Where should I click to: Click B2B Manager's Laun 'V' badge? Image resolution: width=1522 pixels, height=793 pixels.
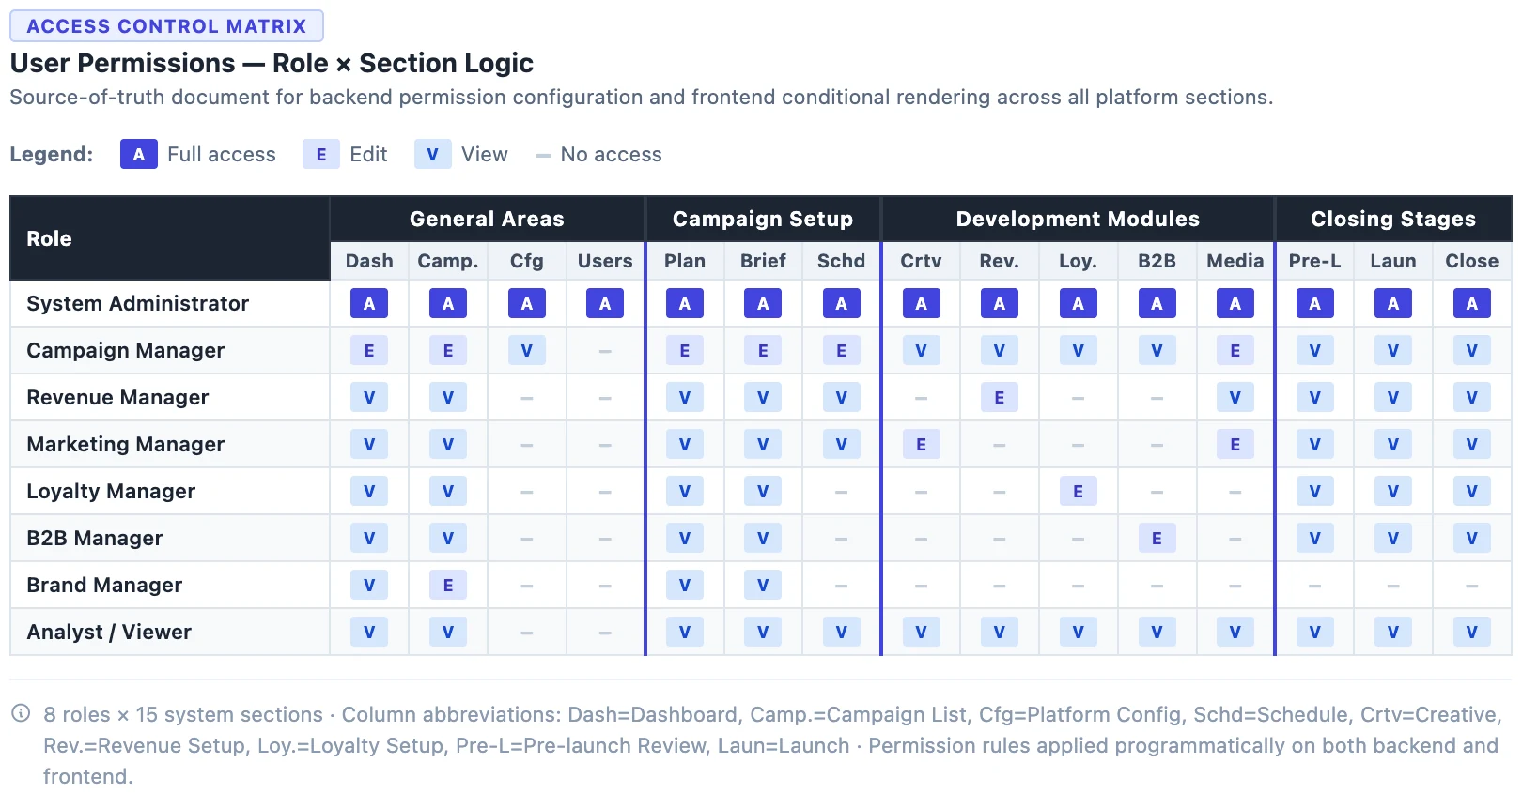point(1392,538)
